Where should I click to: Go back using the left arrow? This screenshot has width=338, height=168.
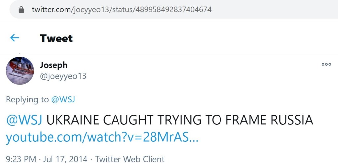click(x=15, y=38)
